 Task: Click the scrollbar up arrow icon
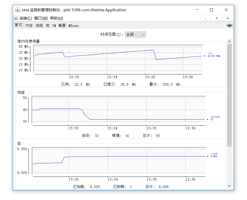(x=229, y=41)
